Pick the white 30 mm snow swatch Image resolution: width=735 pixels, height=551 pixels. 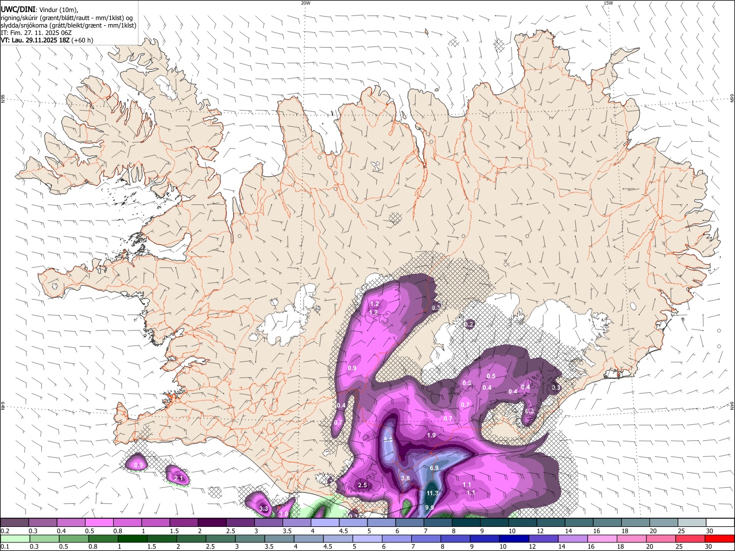coord(719,523)
